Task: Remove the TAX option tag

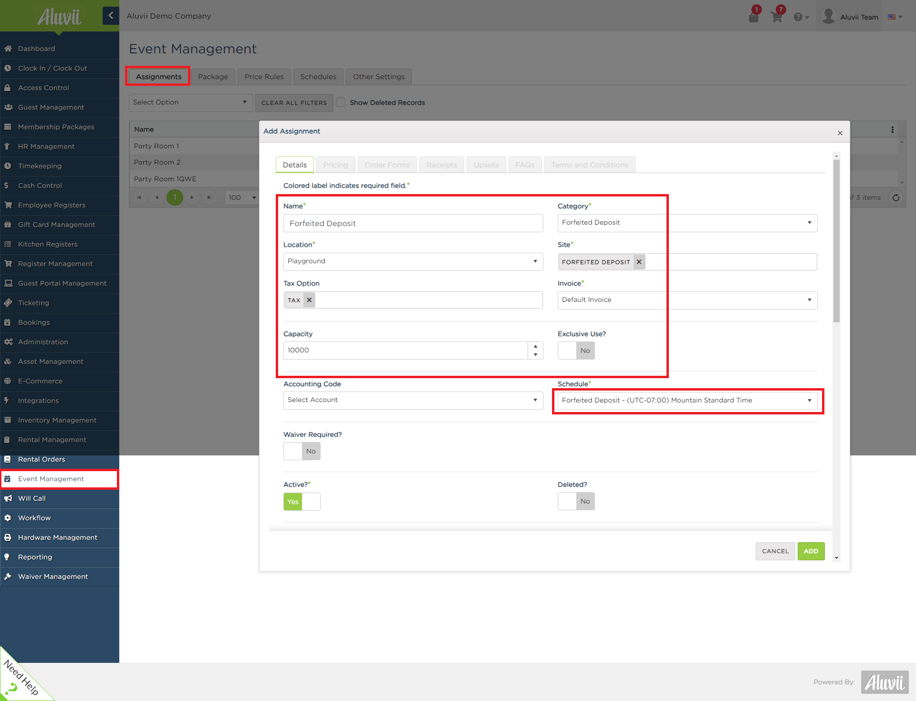Action: [x=309, y=300]
